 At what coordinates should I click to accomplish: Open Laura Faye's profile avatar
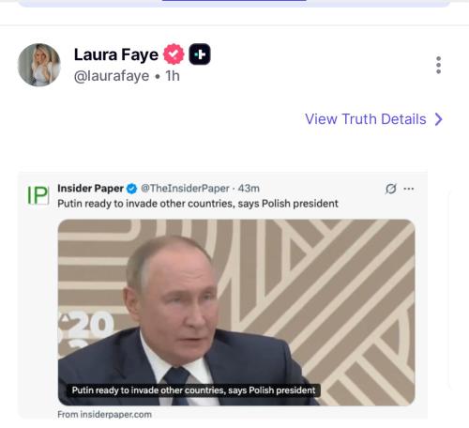(39, 65)
